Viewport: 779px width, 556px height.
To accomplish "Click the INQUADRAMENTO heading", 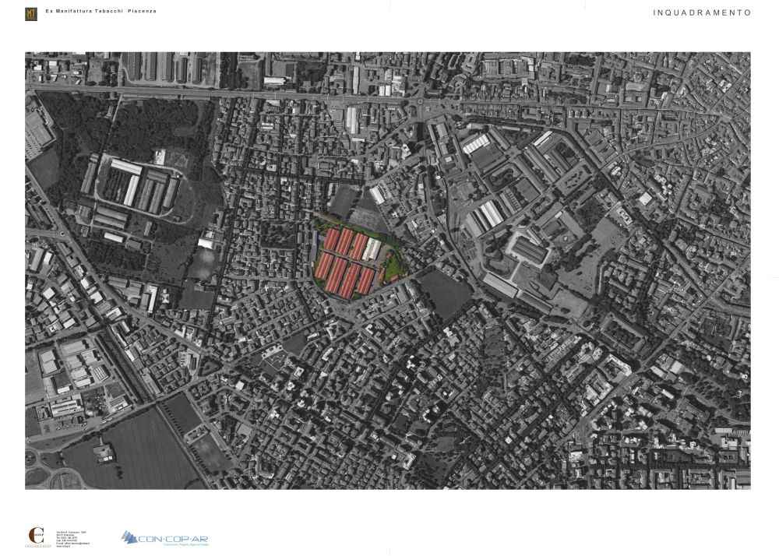I will pyautogui.click(x=702, y=12).
